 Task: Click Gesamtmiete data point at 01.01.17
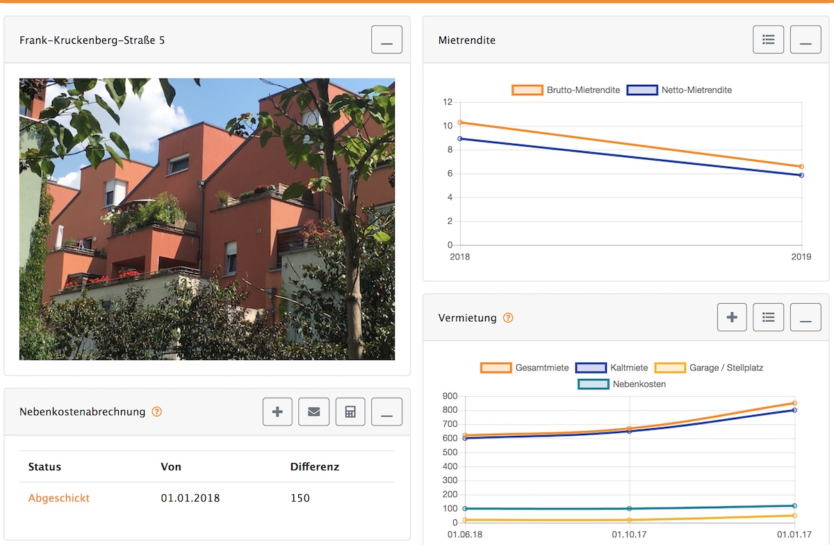point(794,403)
